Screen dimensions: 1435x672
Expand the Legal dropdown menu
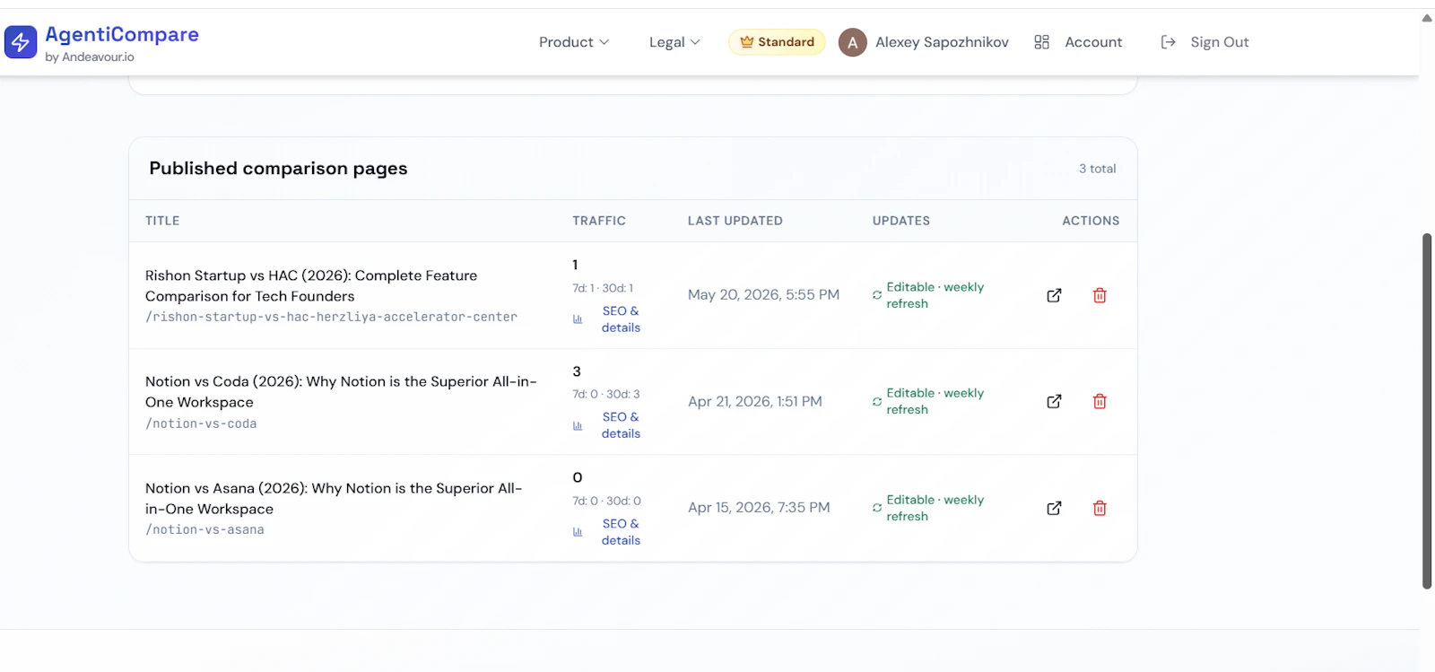(x=674, y=42)
